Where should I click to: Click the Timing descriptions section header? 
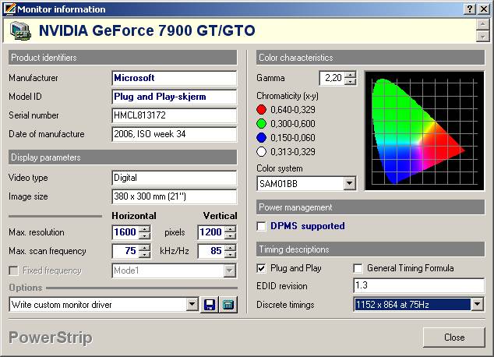[x=370, y=249]
